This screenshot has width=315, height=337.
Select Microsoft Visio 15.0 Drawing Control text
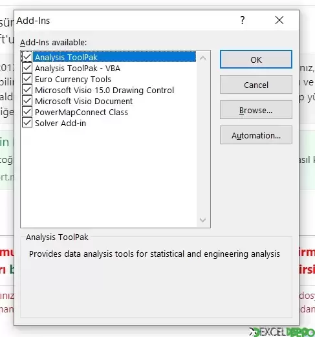pos(104,90)
